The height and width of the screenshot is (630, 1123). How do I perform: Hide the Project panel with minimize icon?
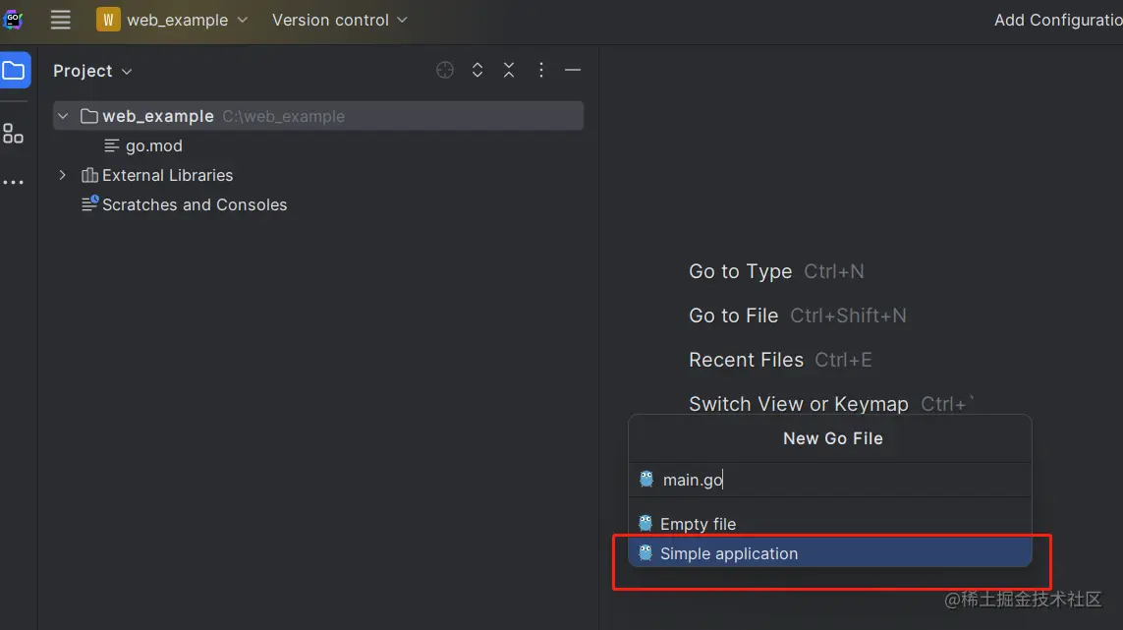pyautogui.click(x=573, y=71)
